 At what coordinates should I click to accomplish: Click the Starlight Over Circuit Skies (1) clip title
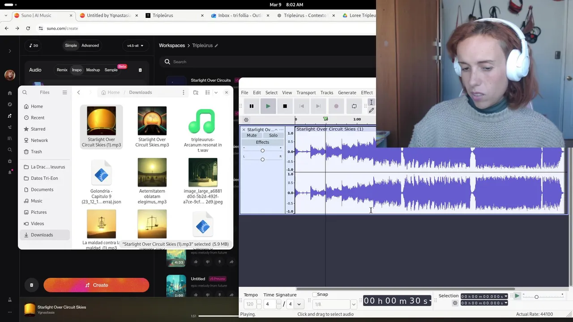329,129
